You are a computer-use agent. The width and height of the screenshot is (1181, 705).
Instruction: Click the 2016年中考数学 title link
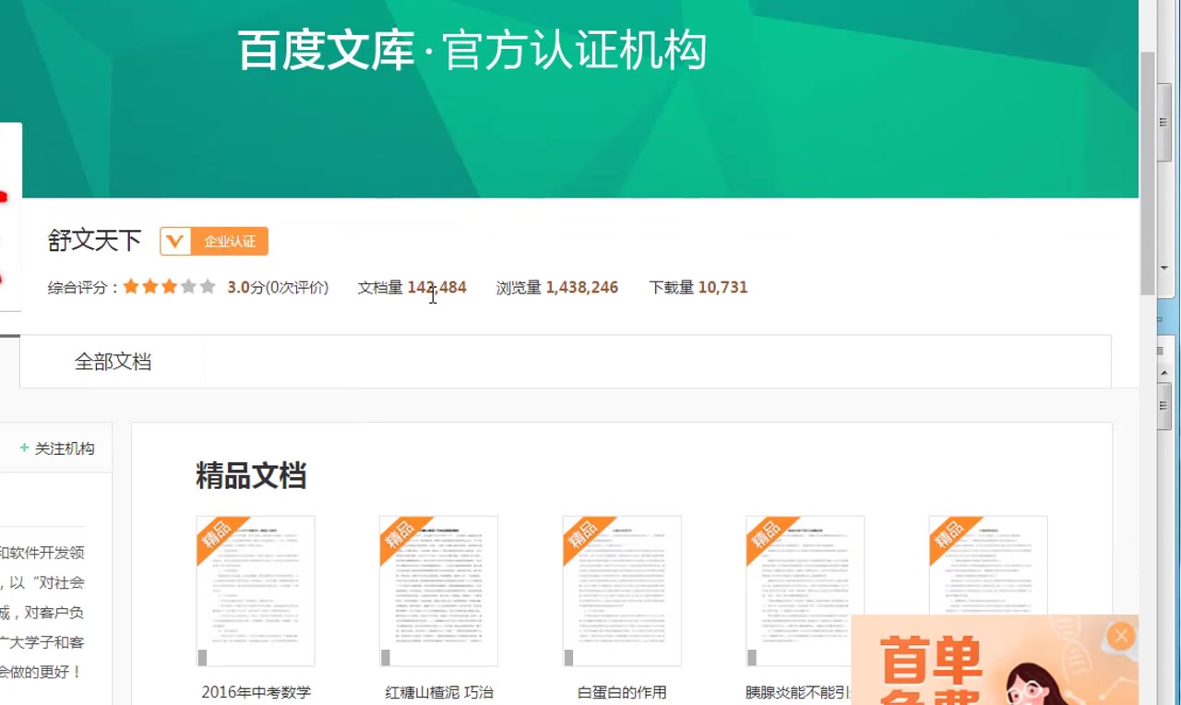[256, 692]
